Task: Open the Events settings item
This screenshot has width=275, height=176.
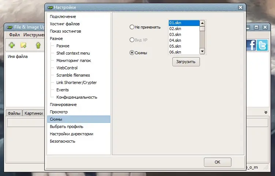Action: click(63, 90)
